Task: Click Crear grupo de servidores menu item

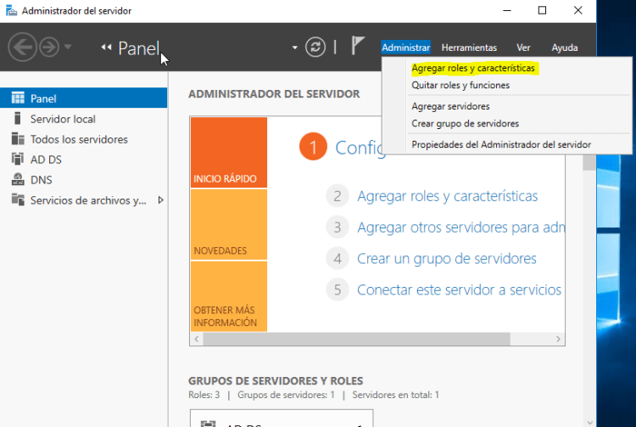Action: [x=465, y=123]
